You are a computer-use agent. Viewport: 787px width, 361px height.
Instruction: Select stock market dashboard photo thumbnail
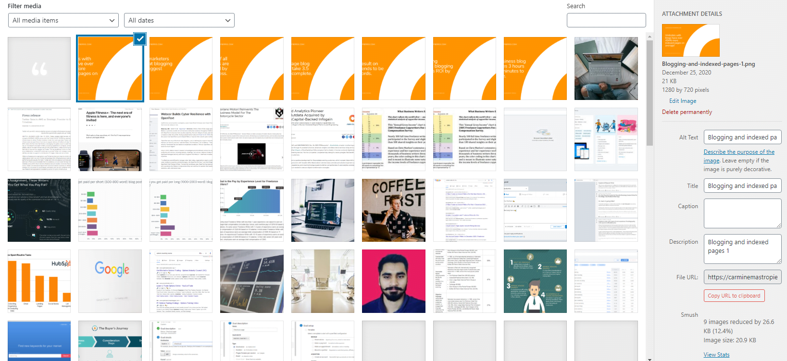pos(252,281)
